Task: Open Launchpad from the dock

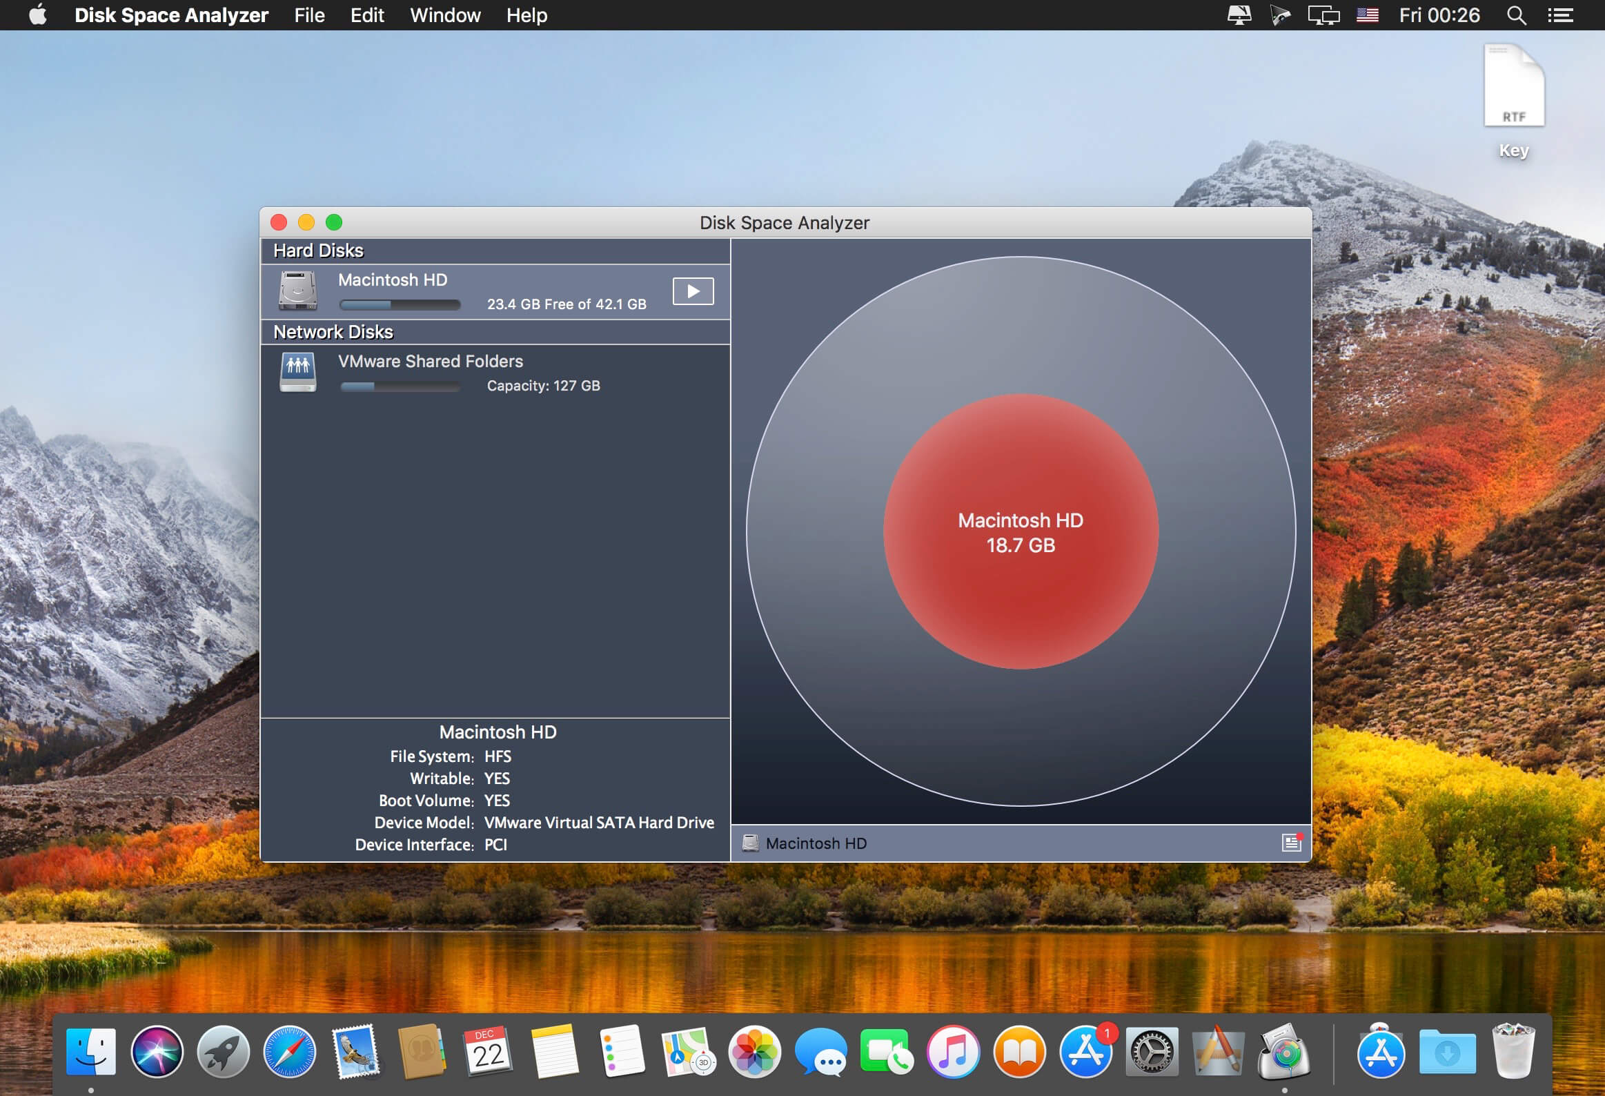Action: (224, 1051)
